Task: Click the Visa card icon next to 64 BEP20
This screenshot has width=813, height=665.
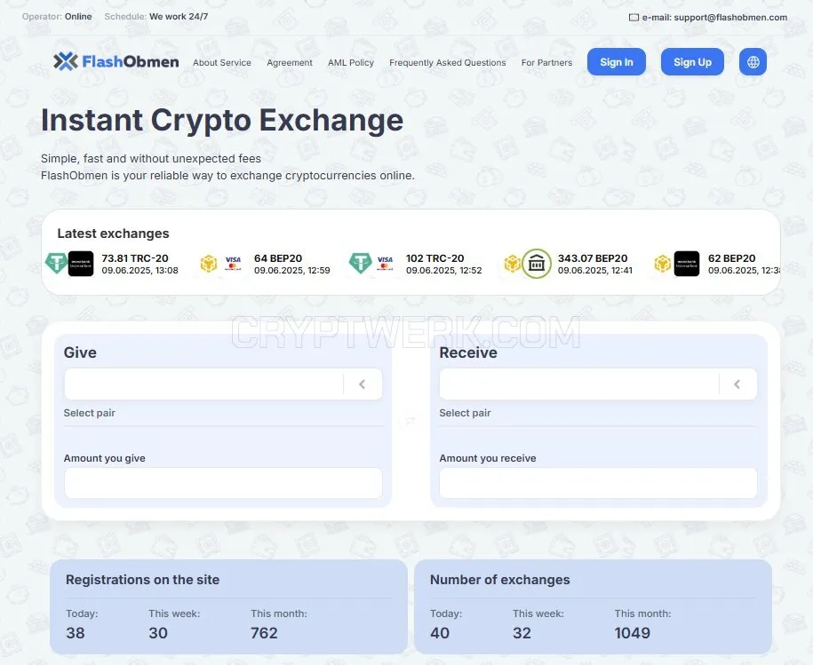Action: (x=233, y=263)
